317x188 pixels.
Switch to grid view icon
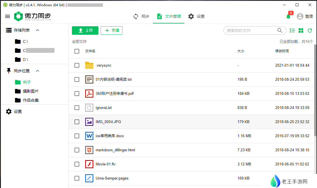click(301, 30)
